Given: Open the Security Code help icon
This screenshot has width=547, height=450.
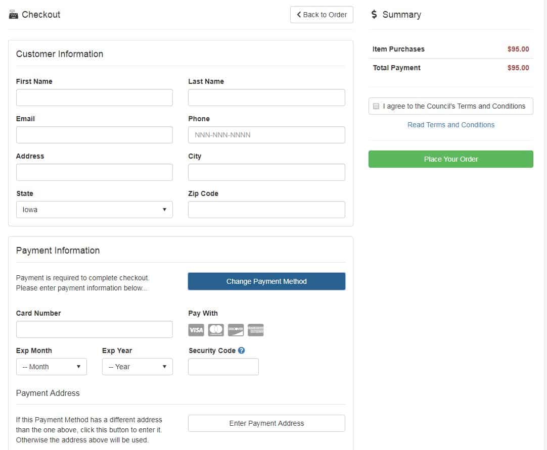Looking at the screenshot, I should pyautogui.click(x=242, y=351).
